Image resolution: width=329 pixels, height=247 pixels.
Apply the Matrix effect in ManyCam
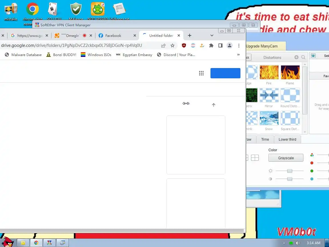(x=252, y=98)
